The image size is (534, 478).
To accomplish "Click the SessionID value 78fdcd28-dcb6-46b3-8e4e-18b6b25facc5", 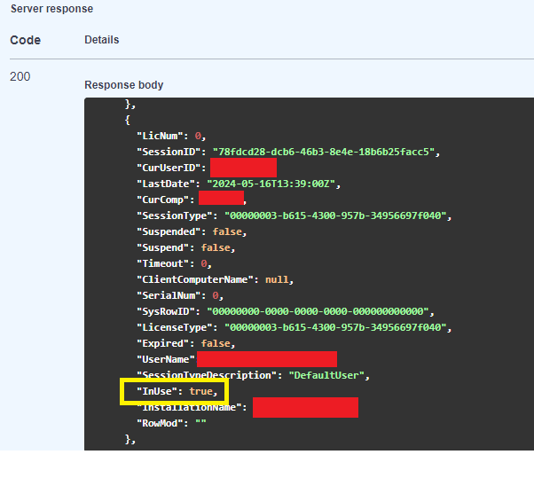I will point(323,152).
